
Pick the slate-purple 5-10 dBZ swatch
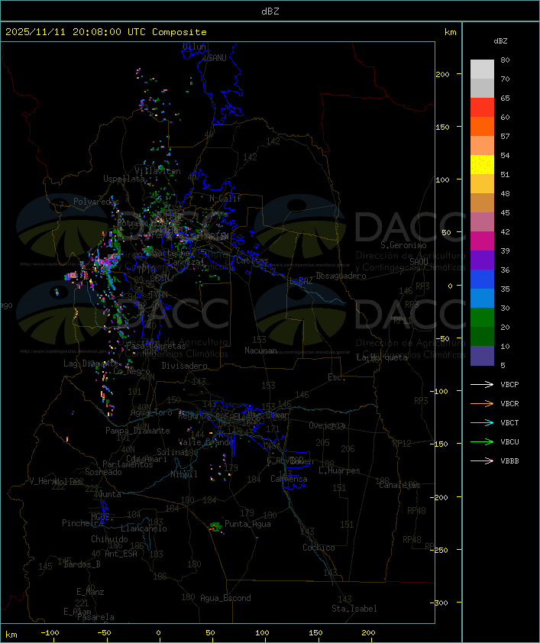482,356
